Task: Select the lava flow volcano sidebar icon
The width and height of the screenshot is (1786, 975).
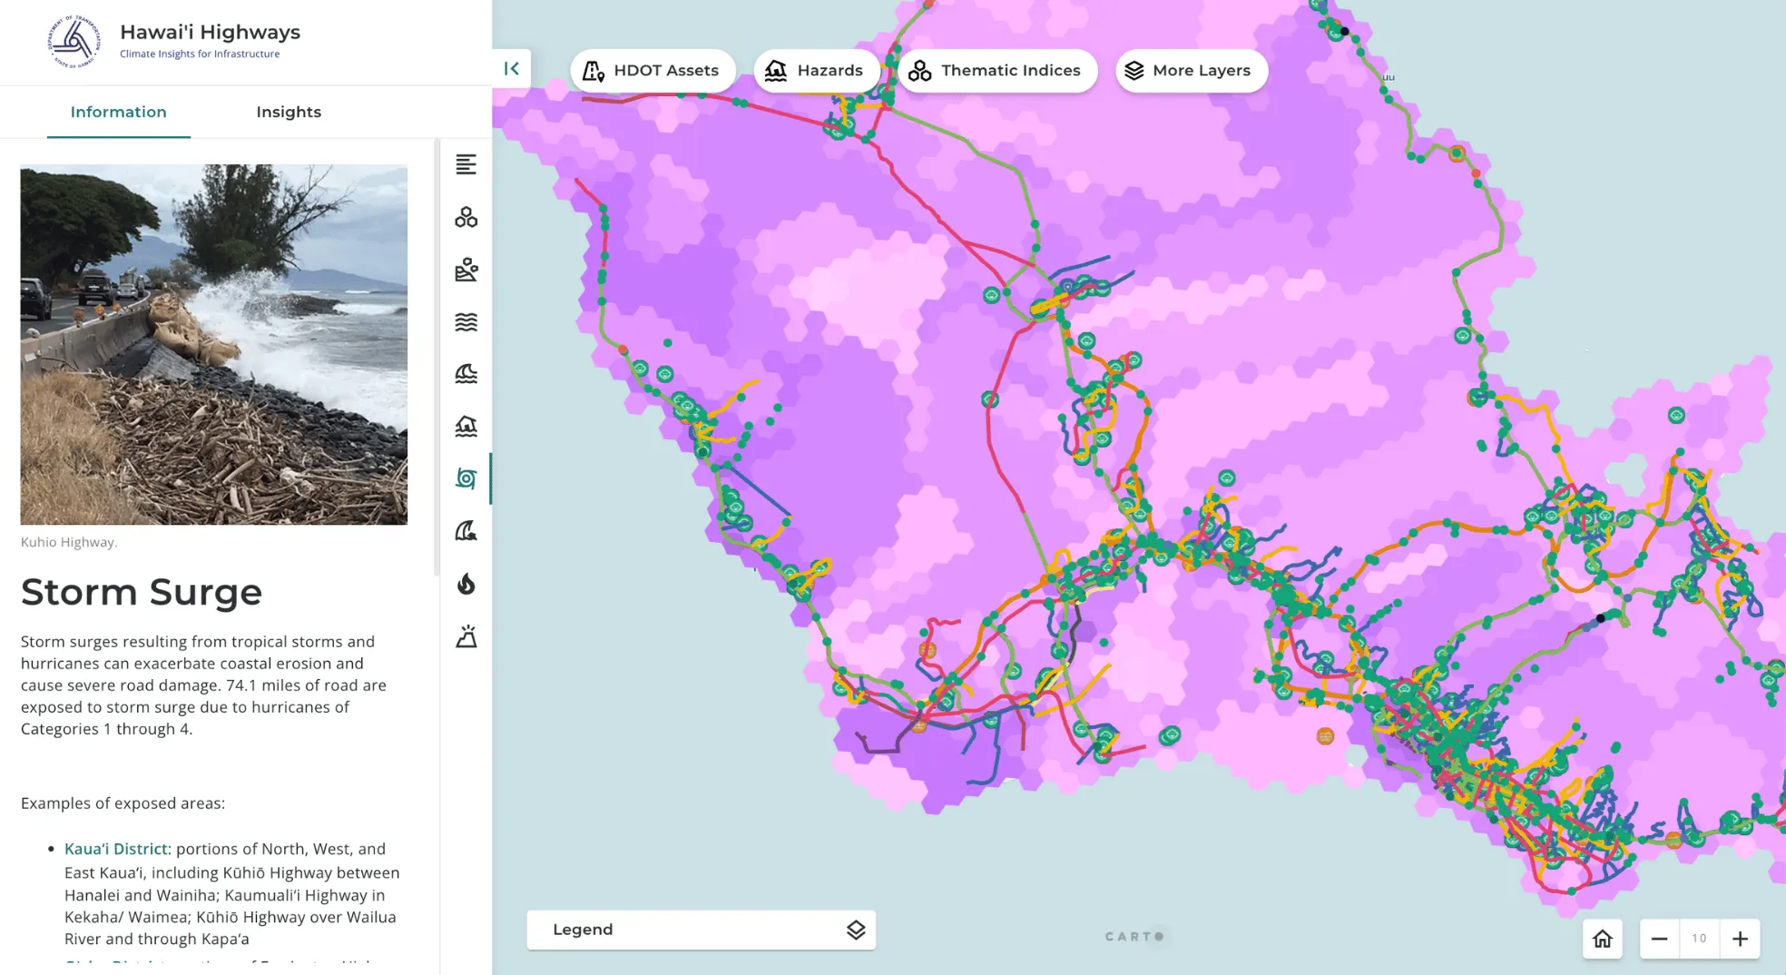Action: click(x=466, y=636)
